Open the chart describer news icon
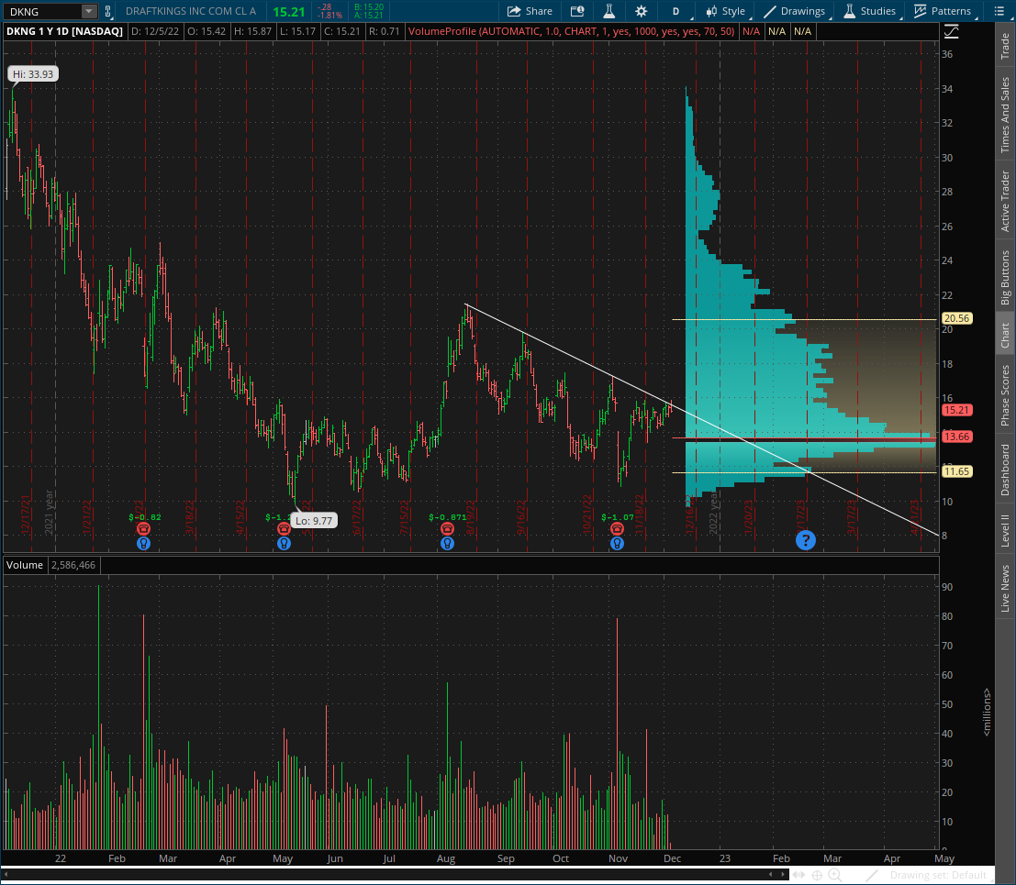The image size is (1016, 885). [x=576, y=11]
